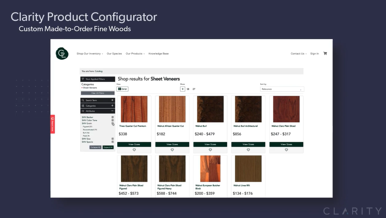
Task: Click Expand All button
Action: [x=108, y=147]
